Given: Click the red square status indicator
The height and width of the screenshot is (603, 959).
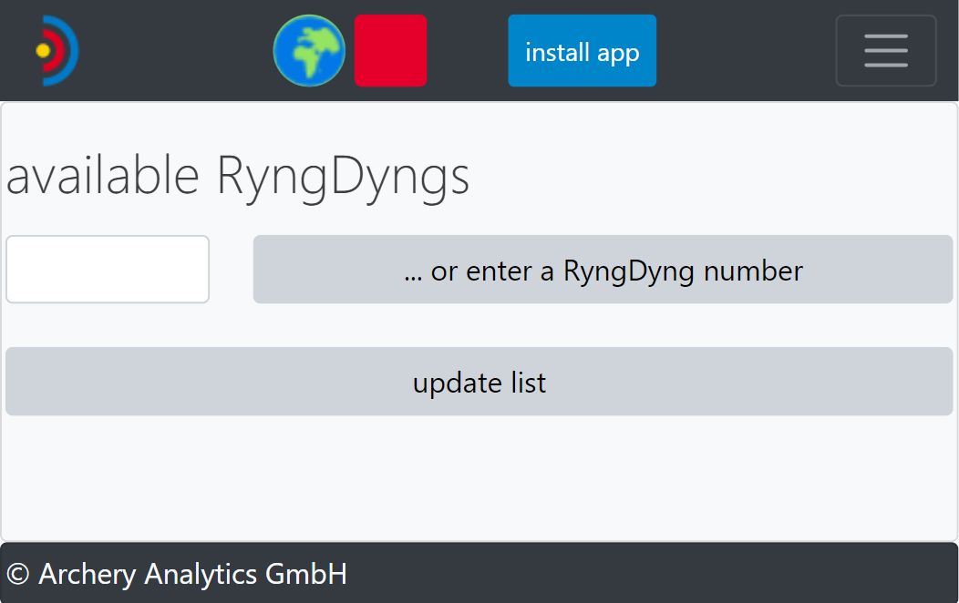Looking at the screenshot, I should coord(390,51).
